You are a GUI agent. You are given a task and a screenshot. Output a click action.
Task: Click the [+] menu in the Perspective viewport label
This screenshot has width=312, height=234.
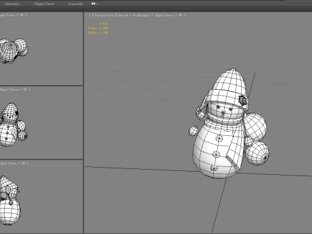pyautogui.click(x=90, y=15)
